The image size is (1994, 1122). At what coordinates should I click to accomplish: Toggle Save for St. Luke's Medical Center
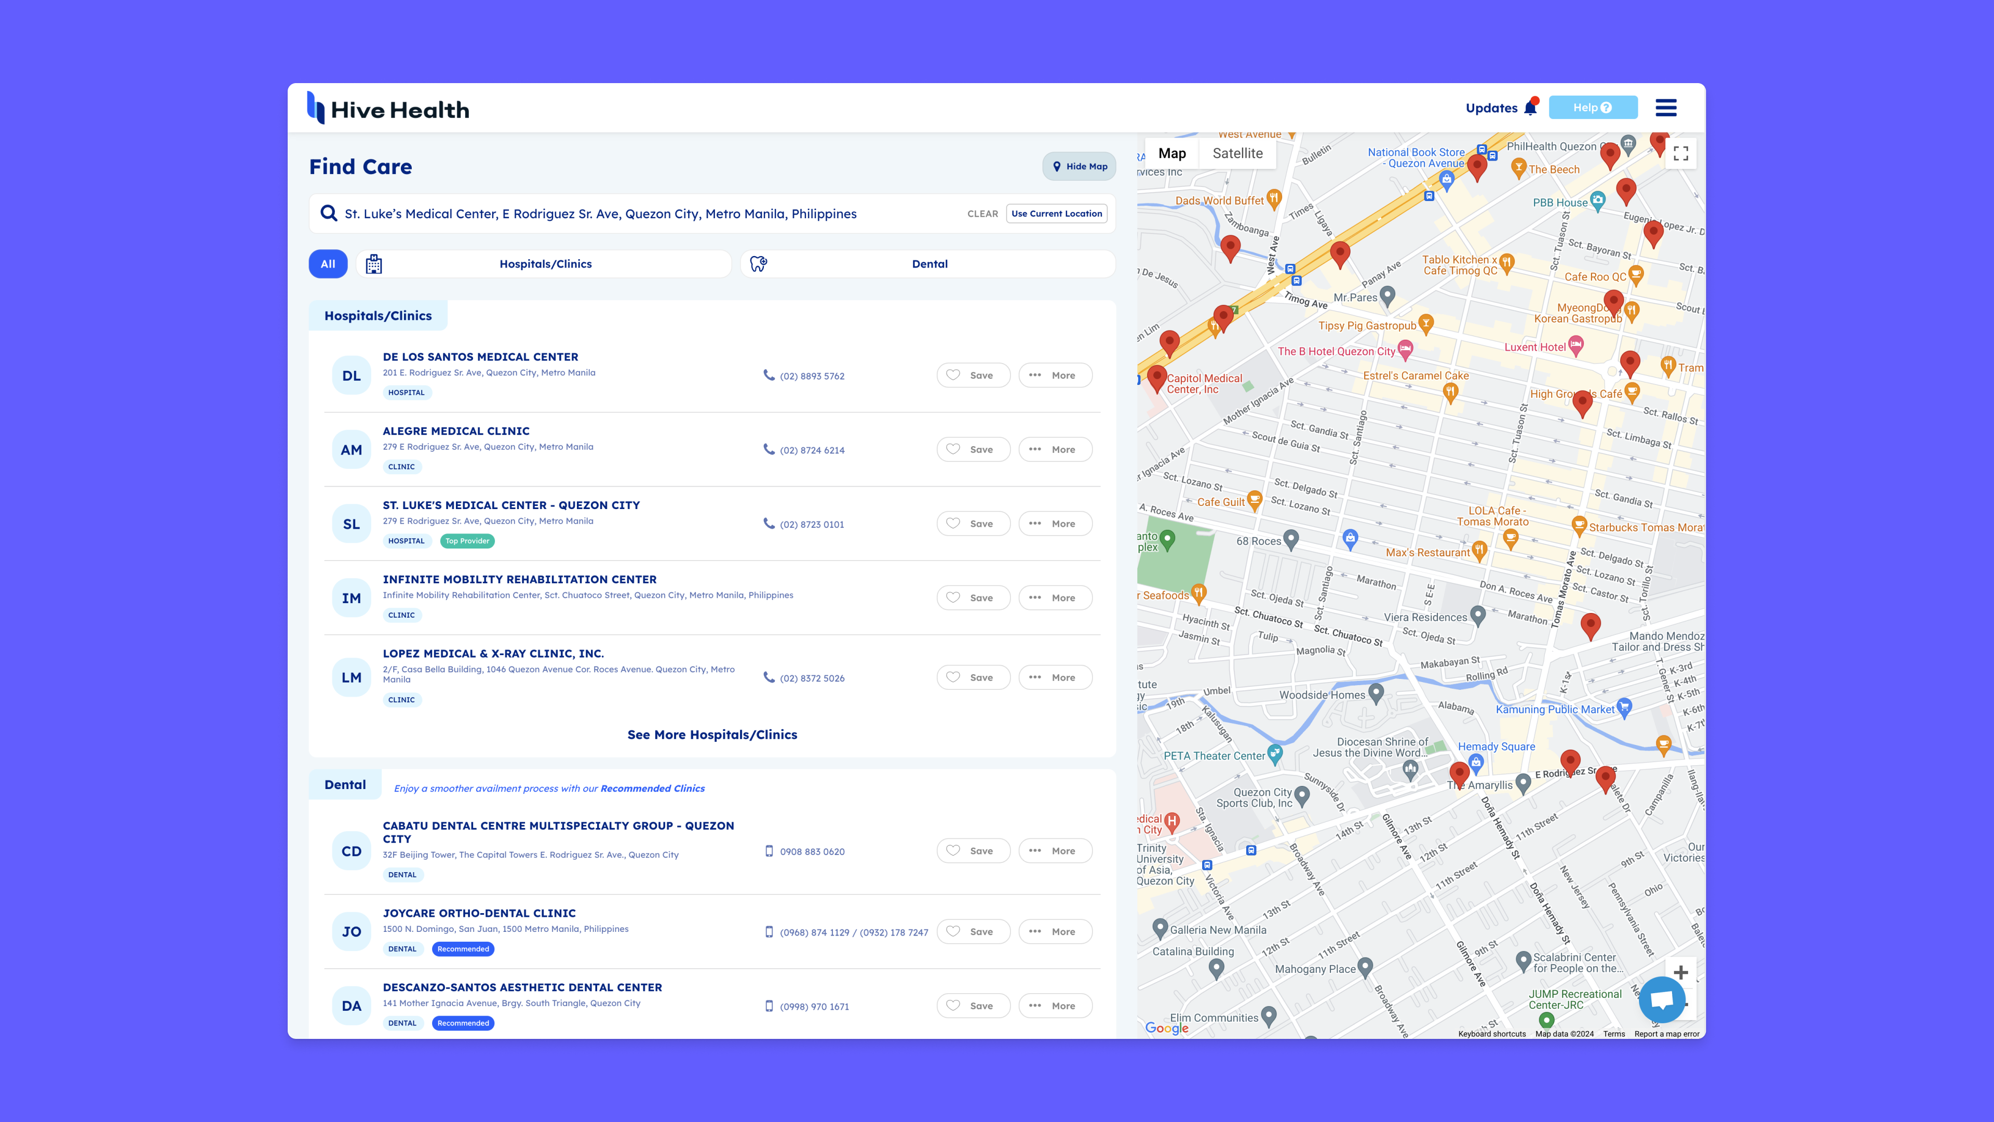[x=973, y=524]
